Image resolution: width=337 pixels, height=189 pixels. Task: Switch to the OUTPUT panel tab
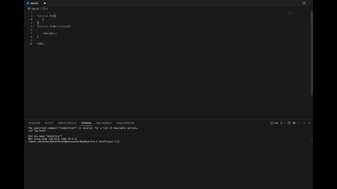coord(49,123)
